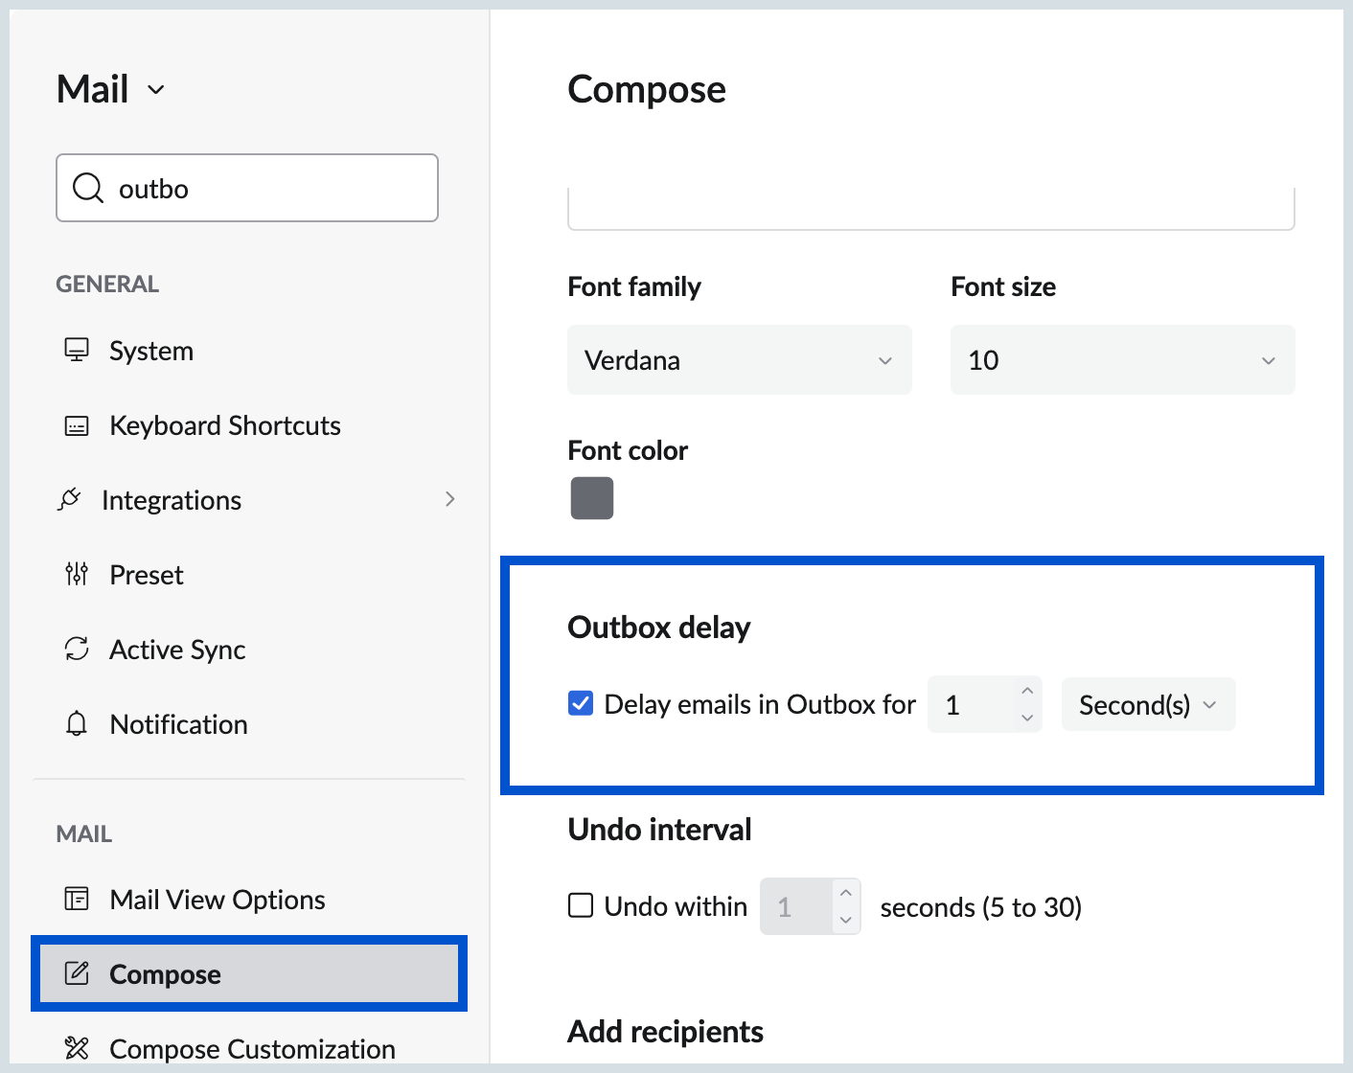Click the Keyboard Shortcuts icon
The image size is (1353, 1073).
[77, 425]
